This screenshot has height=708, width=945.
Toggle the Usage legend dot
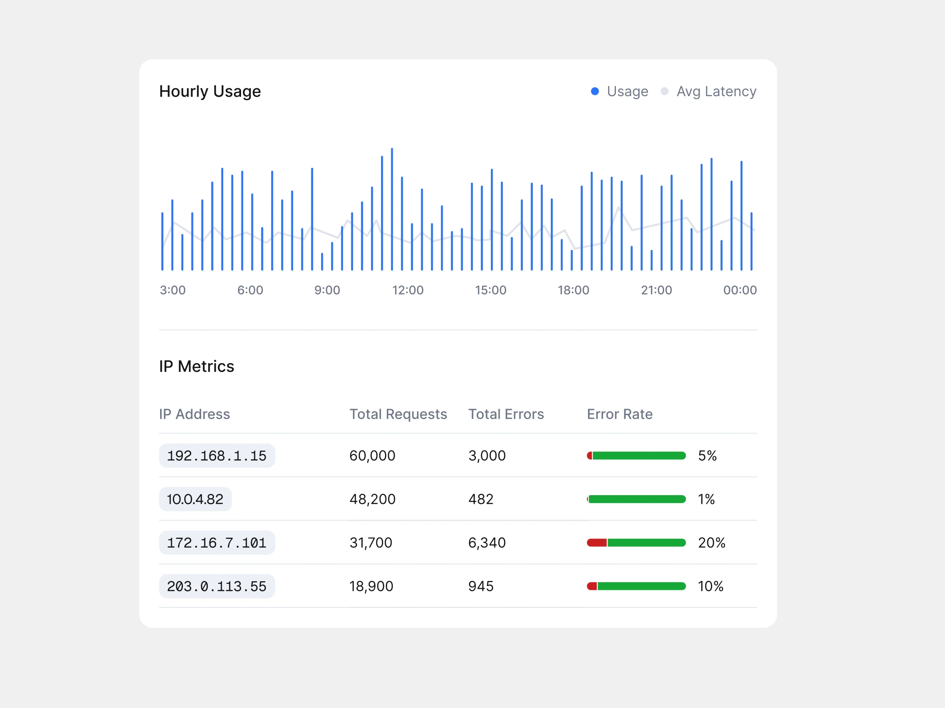(x=595, y=91)
